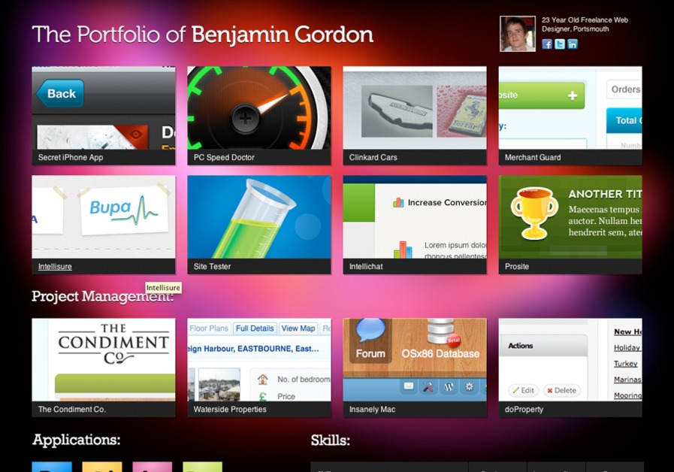This screenshot has width=674, height=472.
Task: Click the Applications section heading
Action: point(76,440)
